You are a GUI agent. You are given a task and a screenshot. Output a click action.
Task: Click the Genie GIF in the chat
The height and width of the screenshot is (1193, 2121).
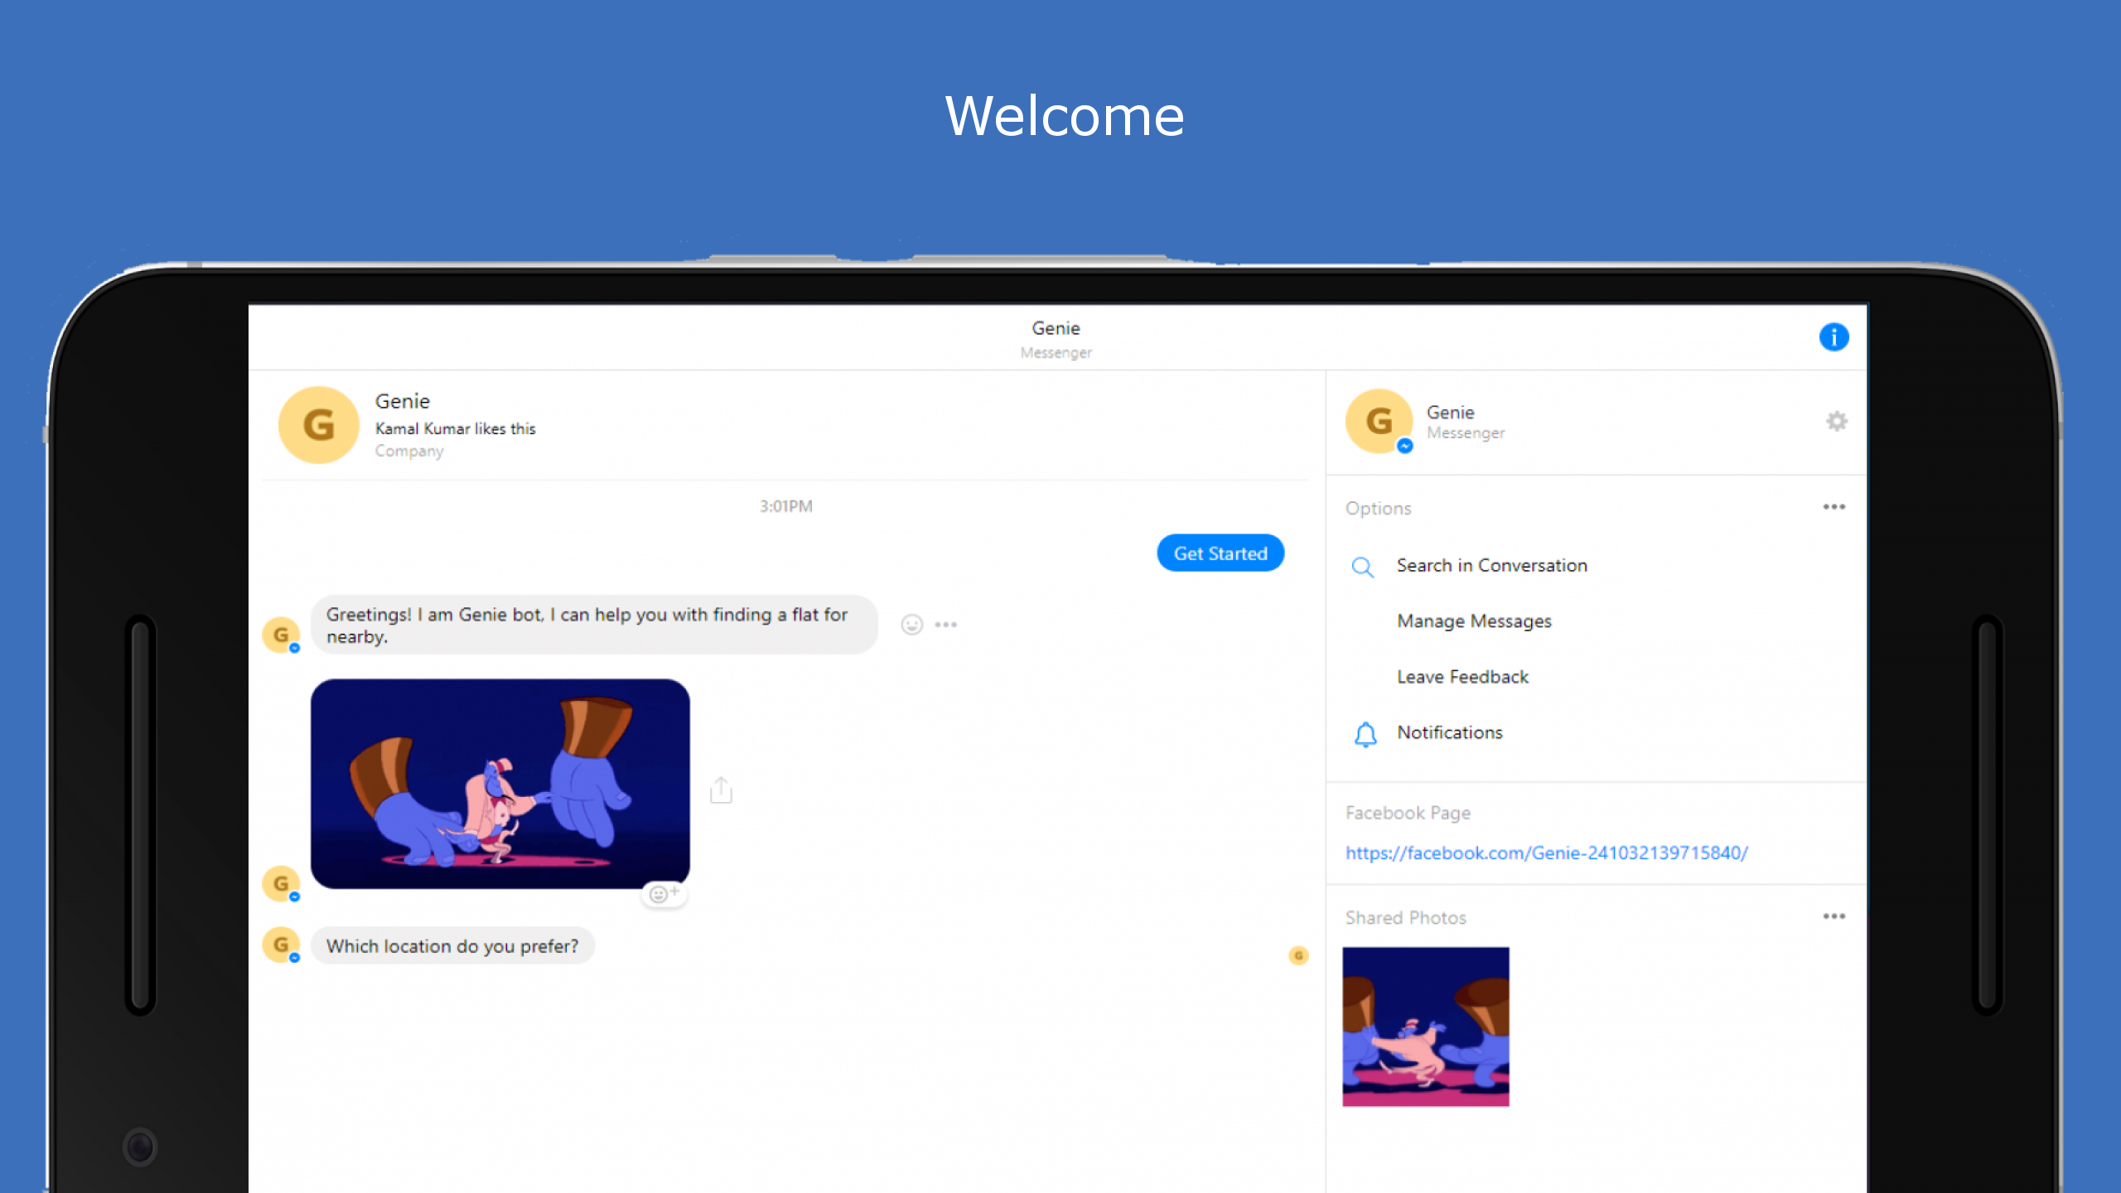(500, 784)
